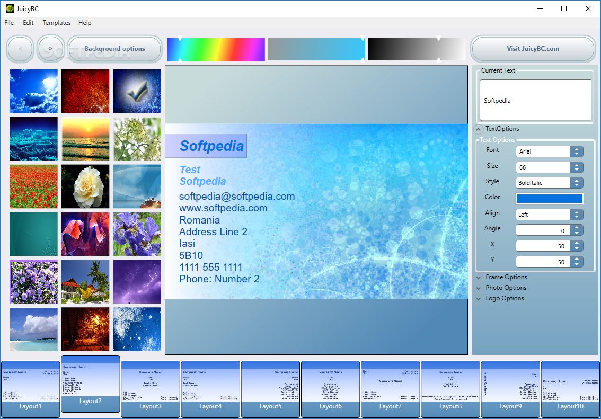Select the beach with white cloud background

[x=34, y=329]
